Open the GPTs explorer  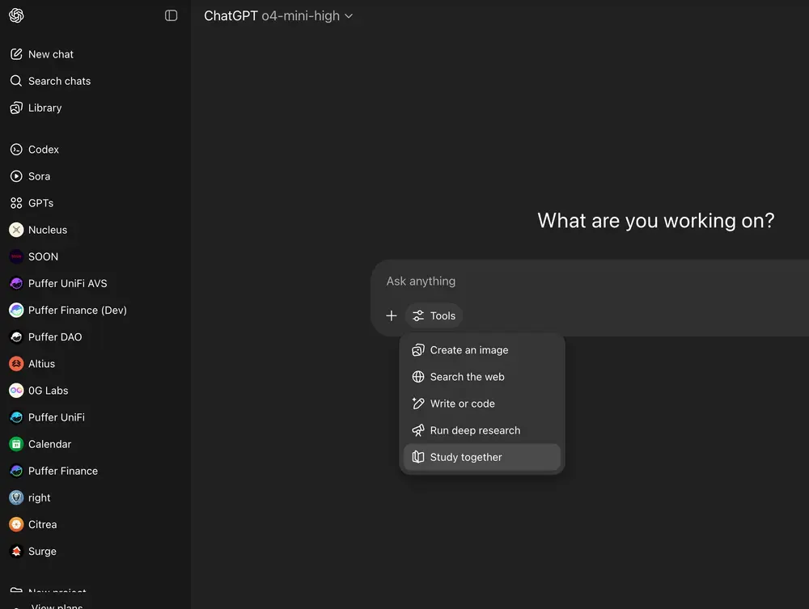point(40,203)
